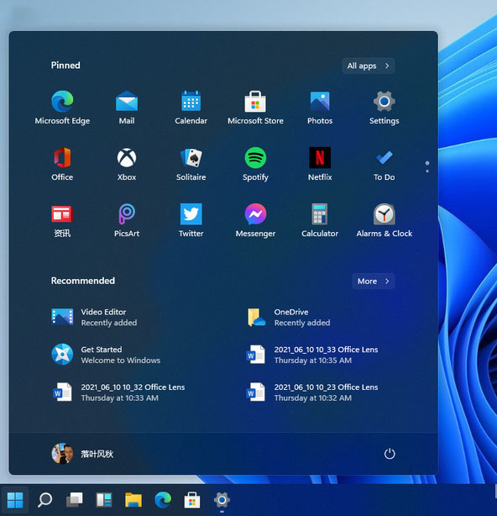Launch the Mail app
The width and height of the screenshot is (497, 516).
127,108
